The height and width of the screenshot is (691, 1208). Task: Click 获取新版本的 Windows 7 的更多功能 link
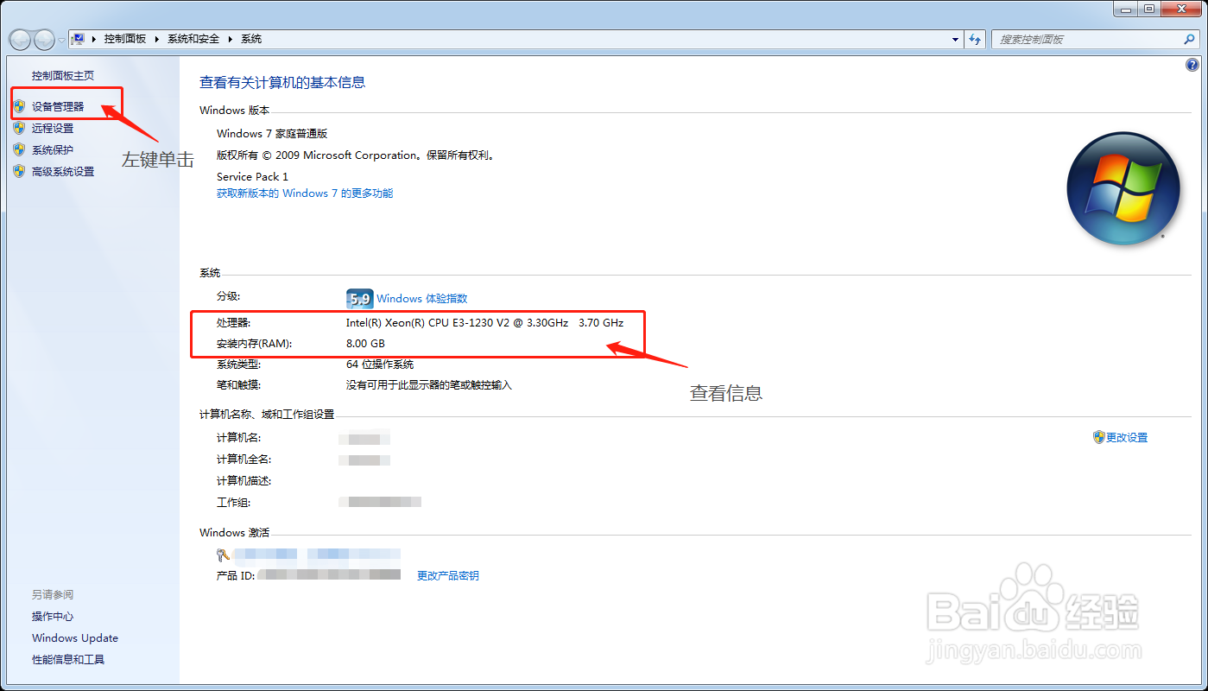305,193
